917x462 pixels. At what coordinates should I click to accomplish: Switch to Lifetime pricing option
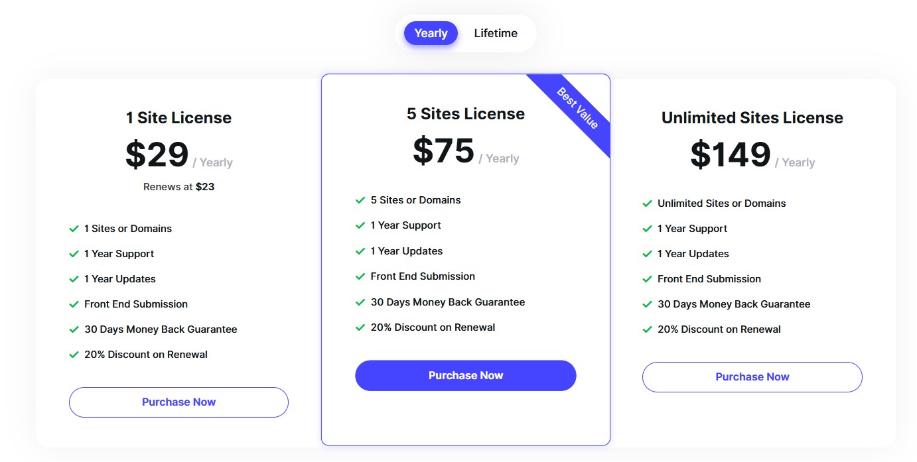[496, 33]
